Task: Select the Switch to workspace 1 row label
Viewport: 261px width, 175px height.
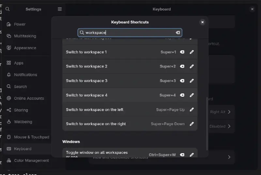Action: click(x=86, y=52)
